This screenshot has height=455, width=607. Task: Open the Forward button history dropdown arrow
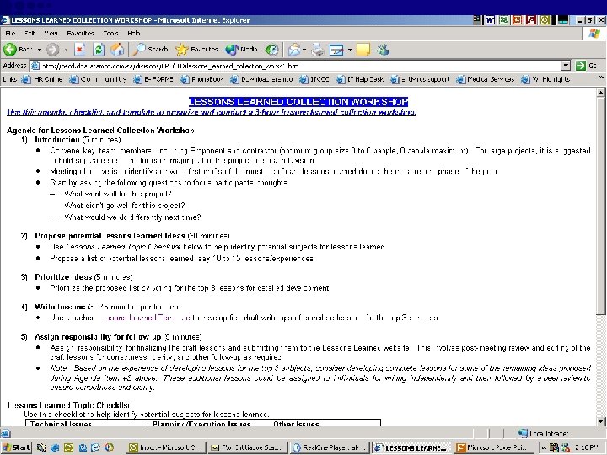point(66,50)
